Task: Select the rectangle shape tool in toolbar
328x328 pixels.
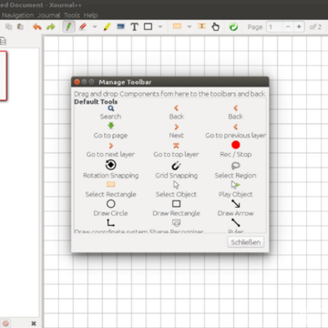Action: pyautogui.click(x=148, y=26)
